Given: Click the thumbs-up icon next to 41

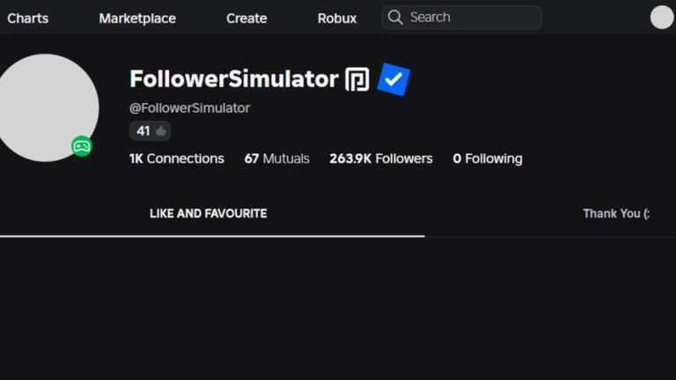Looking at the screenshot, I should (x=161, y=131).
